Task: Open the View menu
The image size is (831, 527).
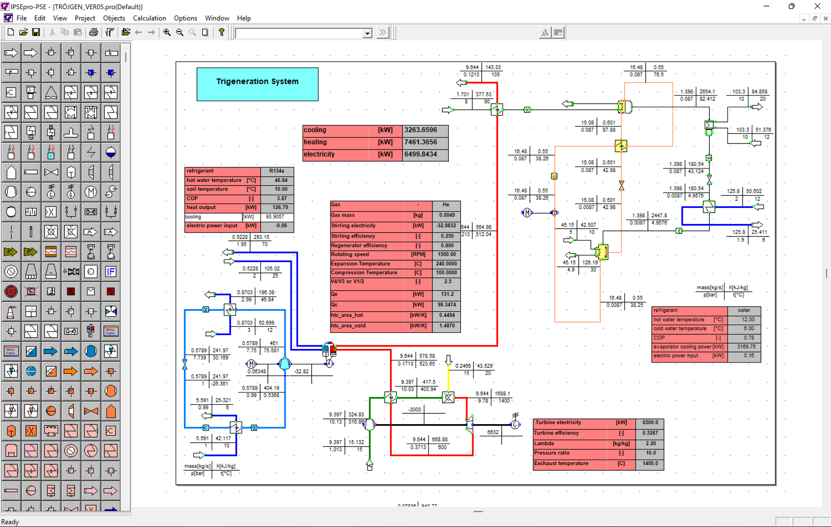Action: pos(60,18)
